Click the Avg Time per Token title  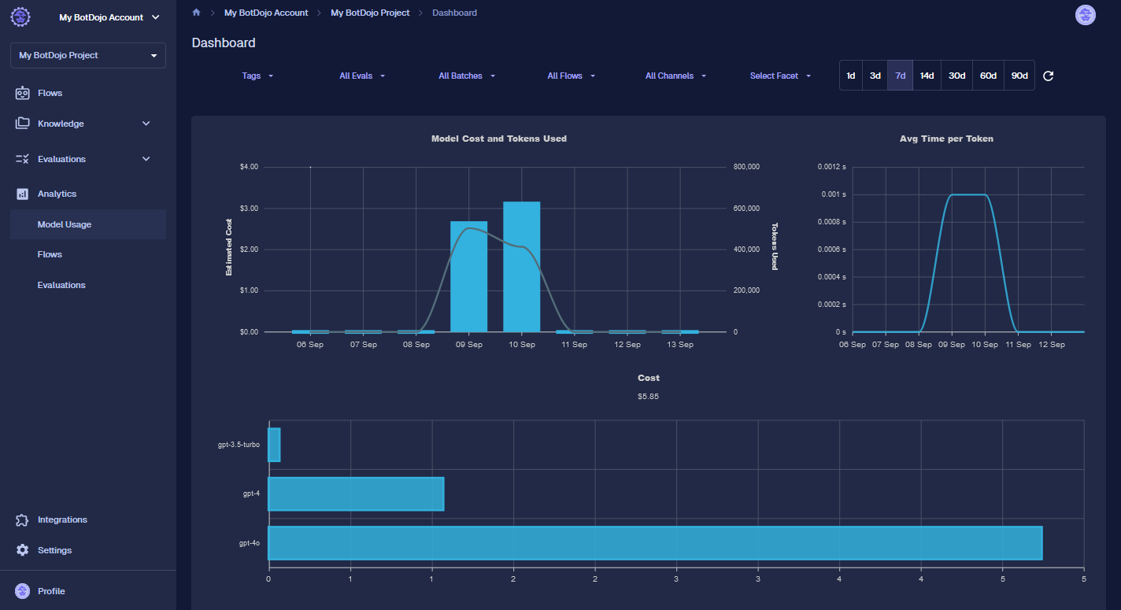pyautogui.click(x=946, y=139)
